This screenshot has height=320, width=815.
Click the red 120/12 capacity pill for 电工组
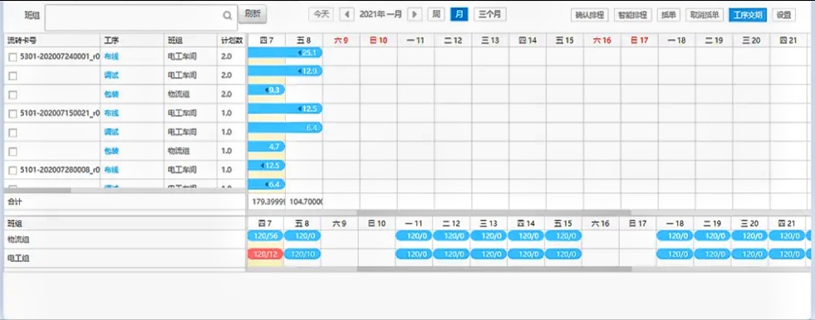click(265, 255)
